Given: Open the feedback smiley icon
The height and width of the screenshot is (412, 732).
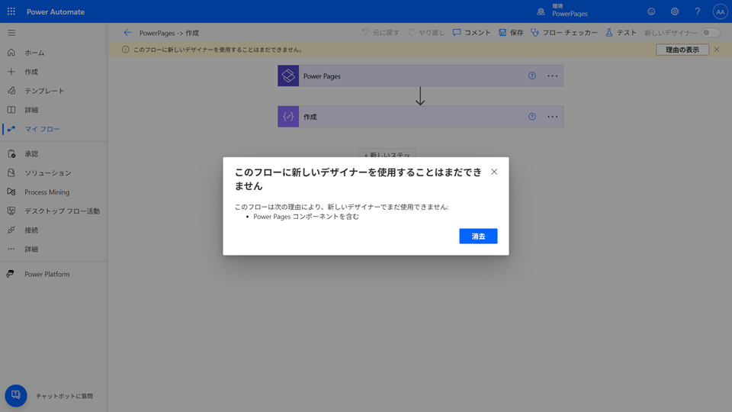Looking at the screenshot, I should [x=651, y=11].
